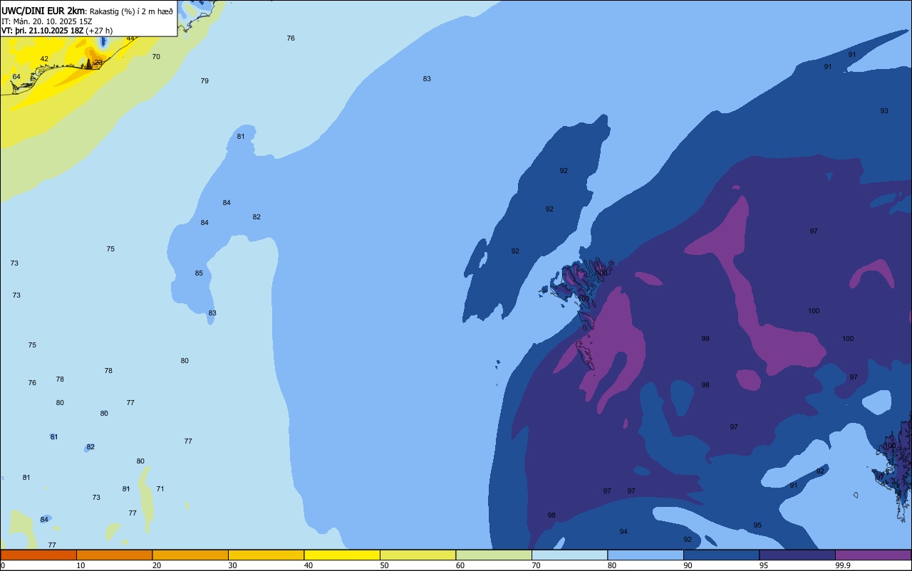Click the 60–70 pale green legend swatch
Viewport: 912px width, 571px height.
494,555
